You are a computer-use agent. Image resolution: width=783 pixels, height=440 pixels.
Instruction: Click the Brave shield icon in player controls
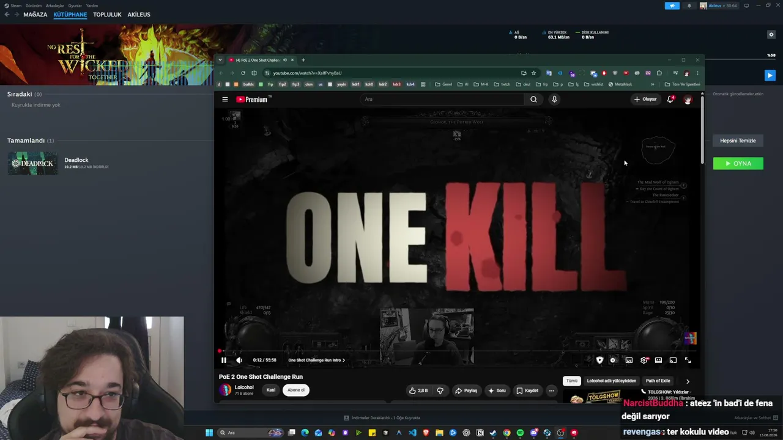click(599, 361)
